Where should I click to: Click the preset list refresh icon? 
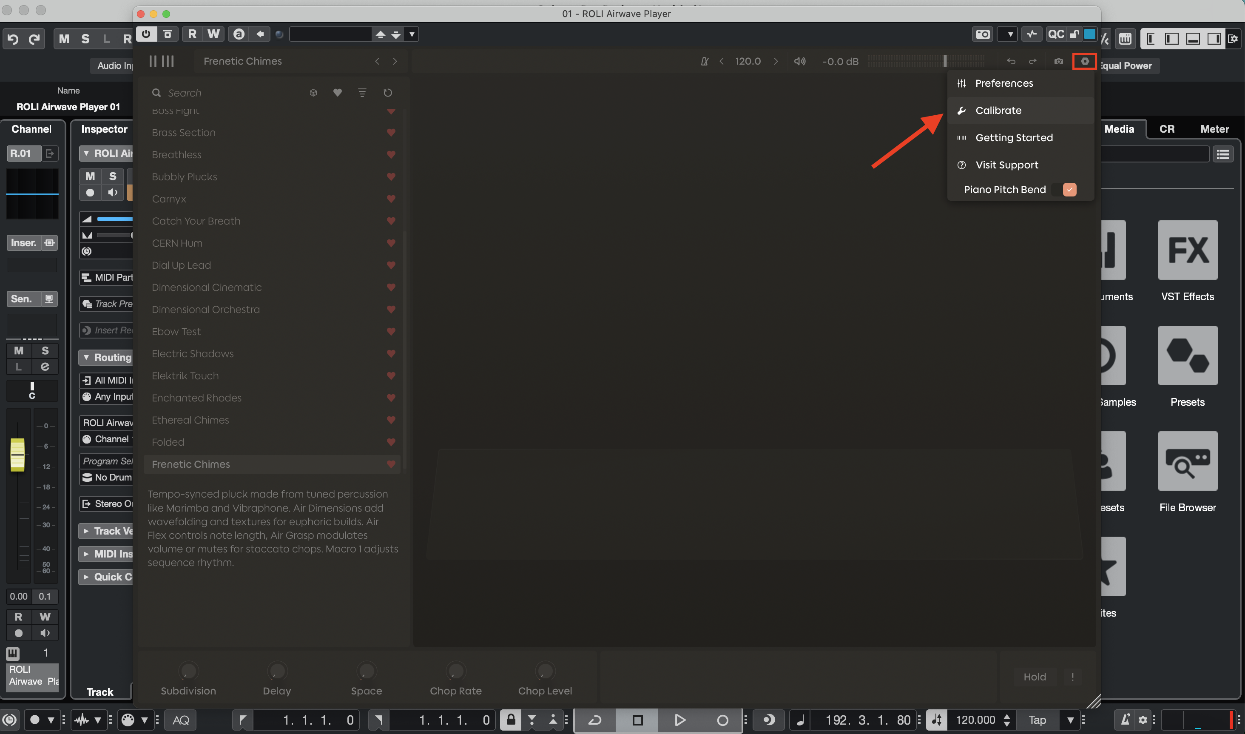coord(388,92)
